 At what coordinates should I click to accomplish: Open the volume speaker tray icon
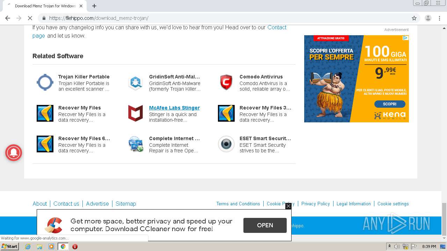397,246
